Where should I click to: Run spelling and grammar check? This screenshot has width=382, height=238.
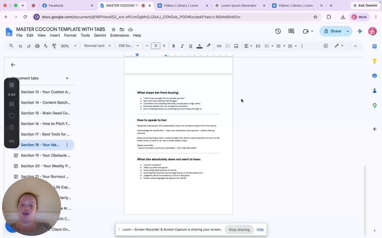pos(46,46)
